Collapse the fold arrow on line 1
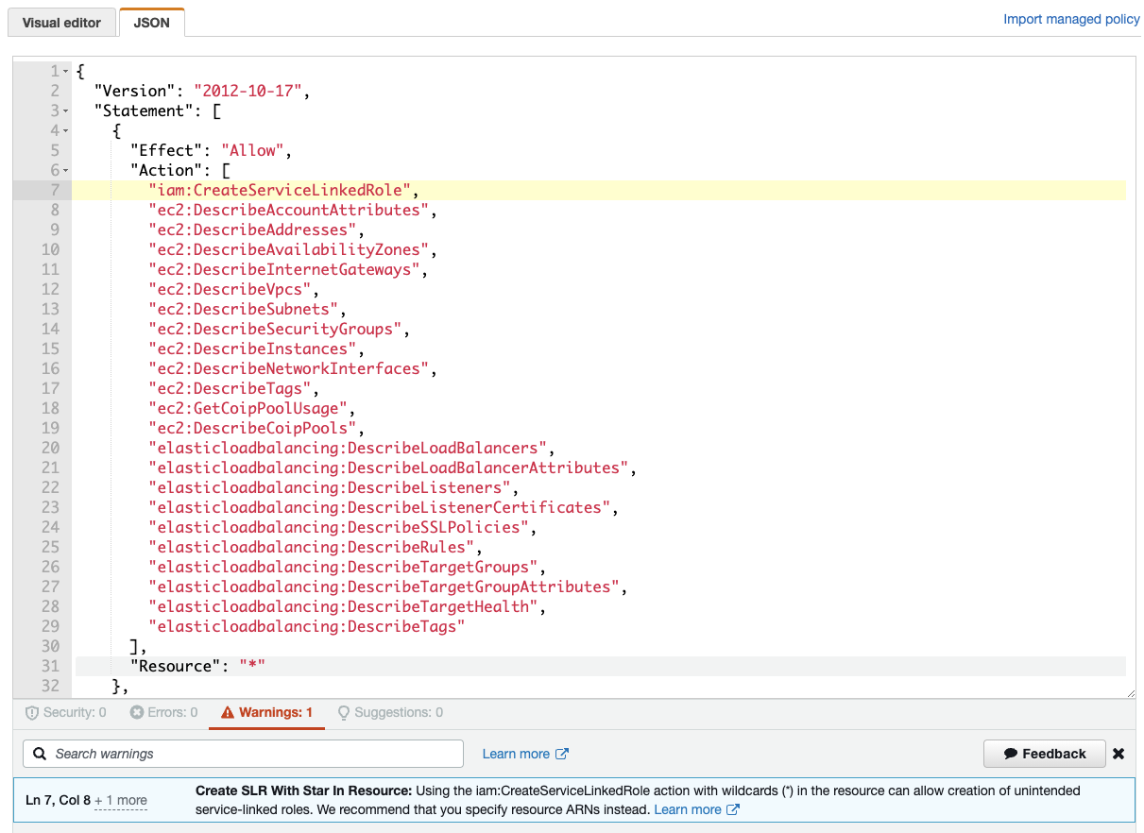The image size is (1144, 833). (66, 72)
